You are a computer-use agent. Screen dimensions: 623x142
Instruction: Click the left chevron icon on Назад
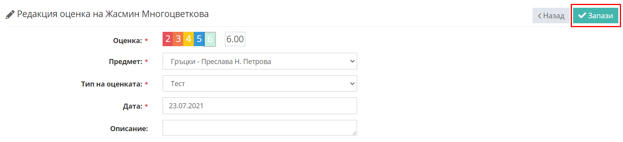pos(540,16)
